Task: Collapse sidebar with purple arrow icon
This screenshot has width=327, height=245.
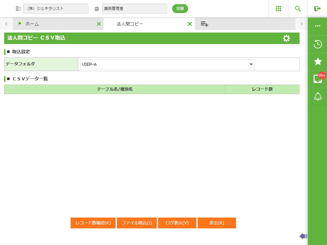Action: tap(303, 236)
